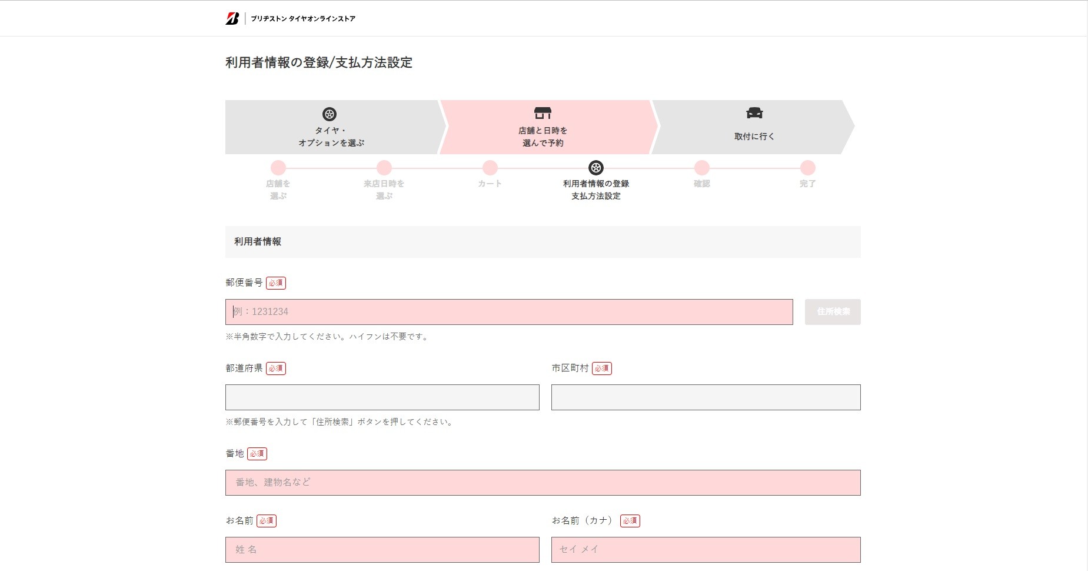
Task: Click the お名前 name input field
Action: point(382,550)
